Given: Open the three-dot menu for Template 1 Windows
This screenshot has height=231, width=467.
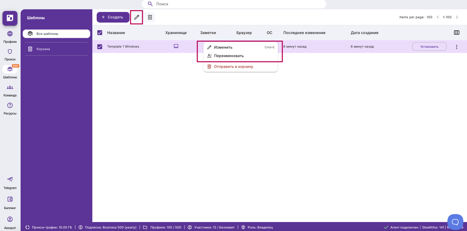Looking at the screenshot, I should pos(457,47).
